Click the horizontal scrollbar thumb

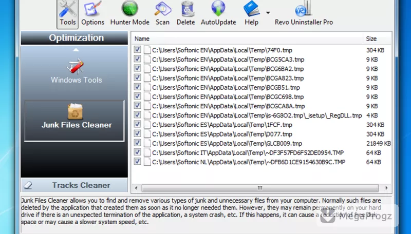tap(260, 188)
